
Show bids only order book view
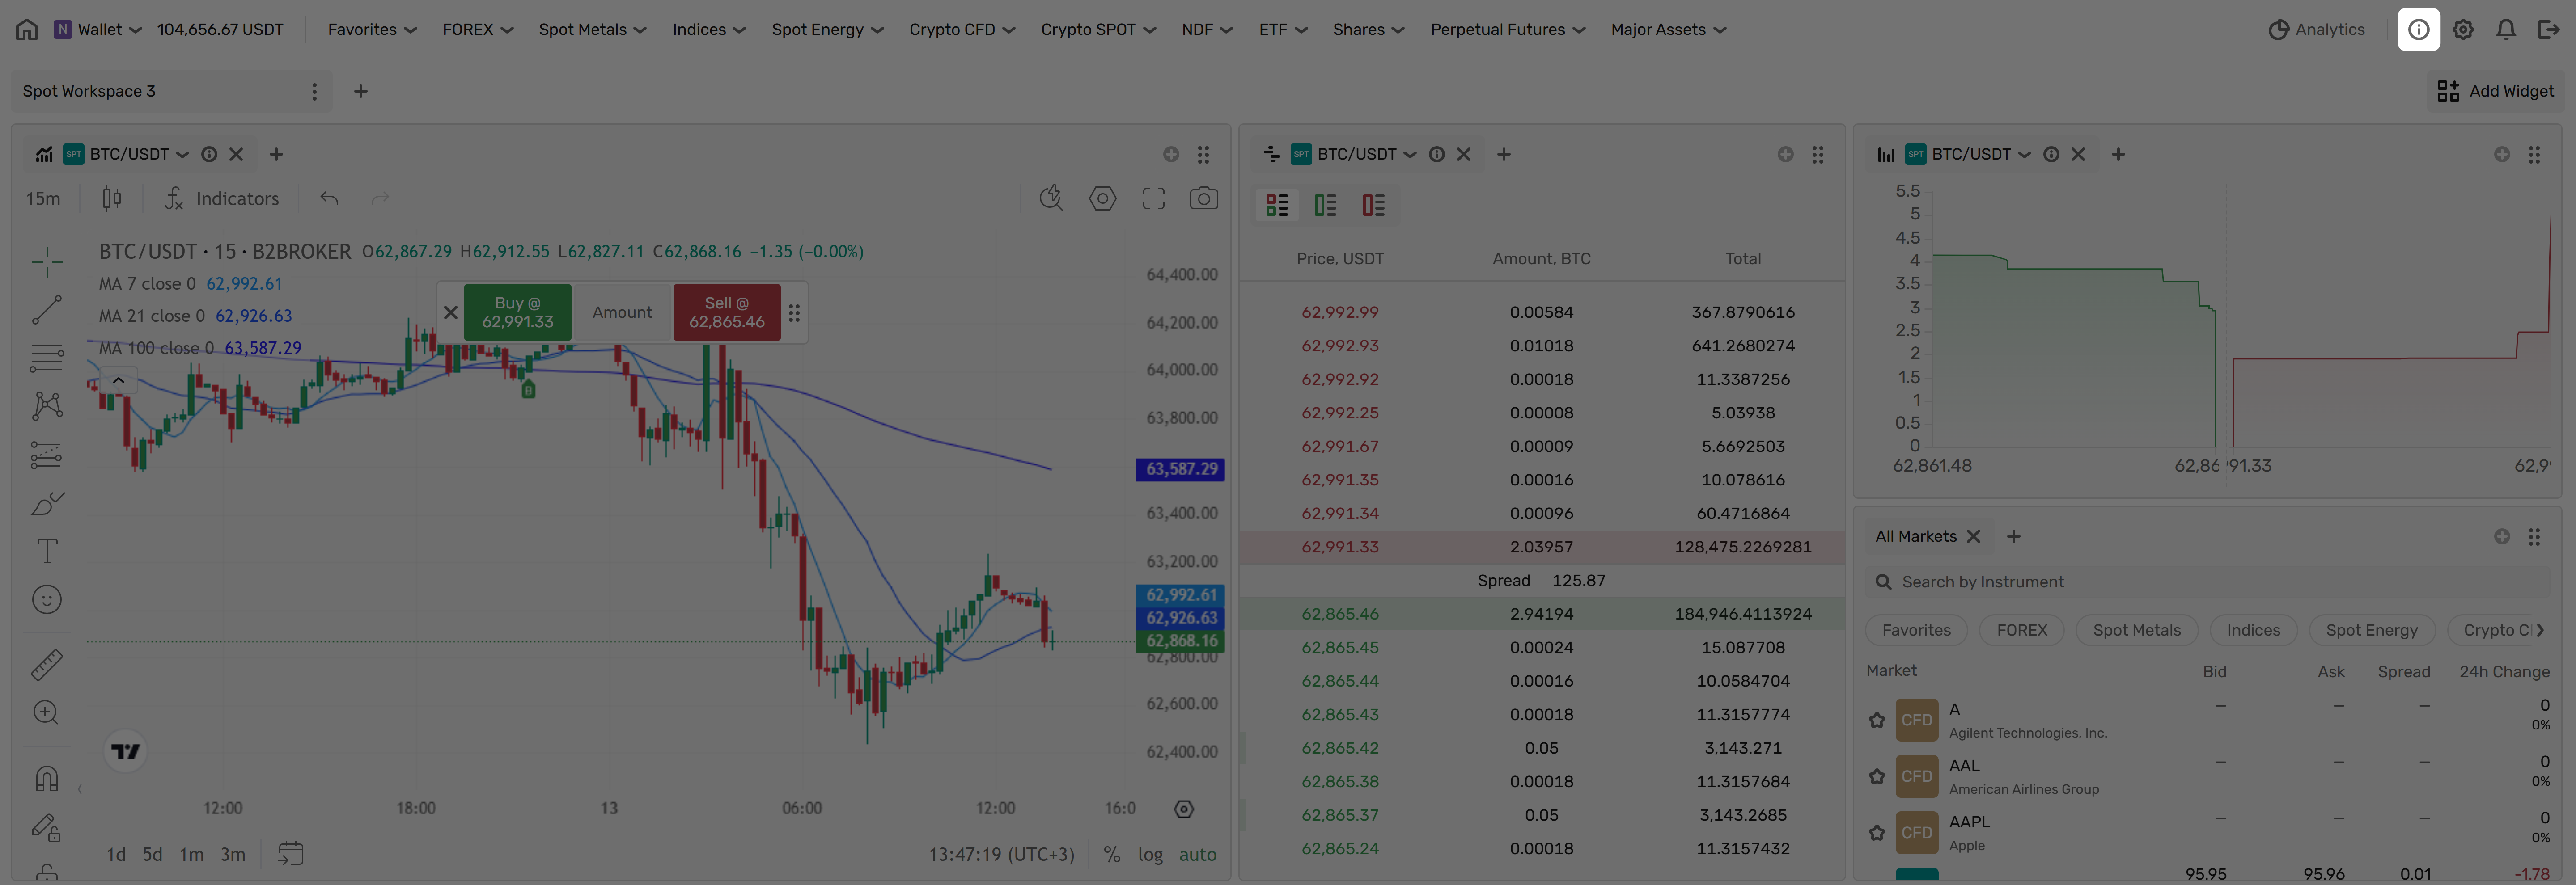click(x=1325, y=205)
